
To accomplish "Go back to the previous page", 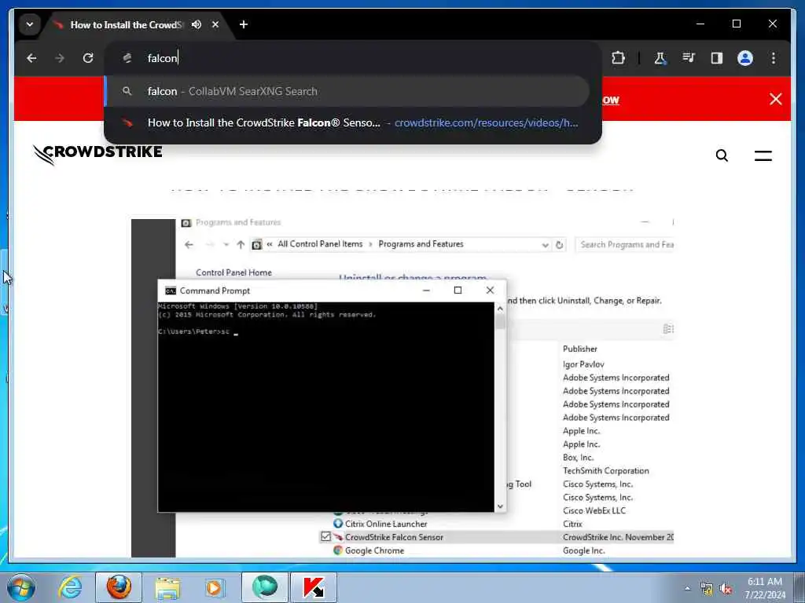I will 31,58.
